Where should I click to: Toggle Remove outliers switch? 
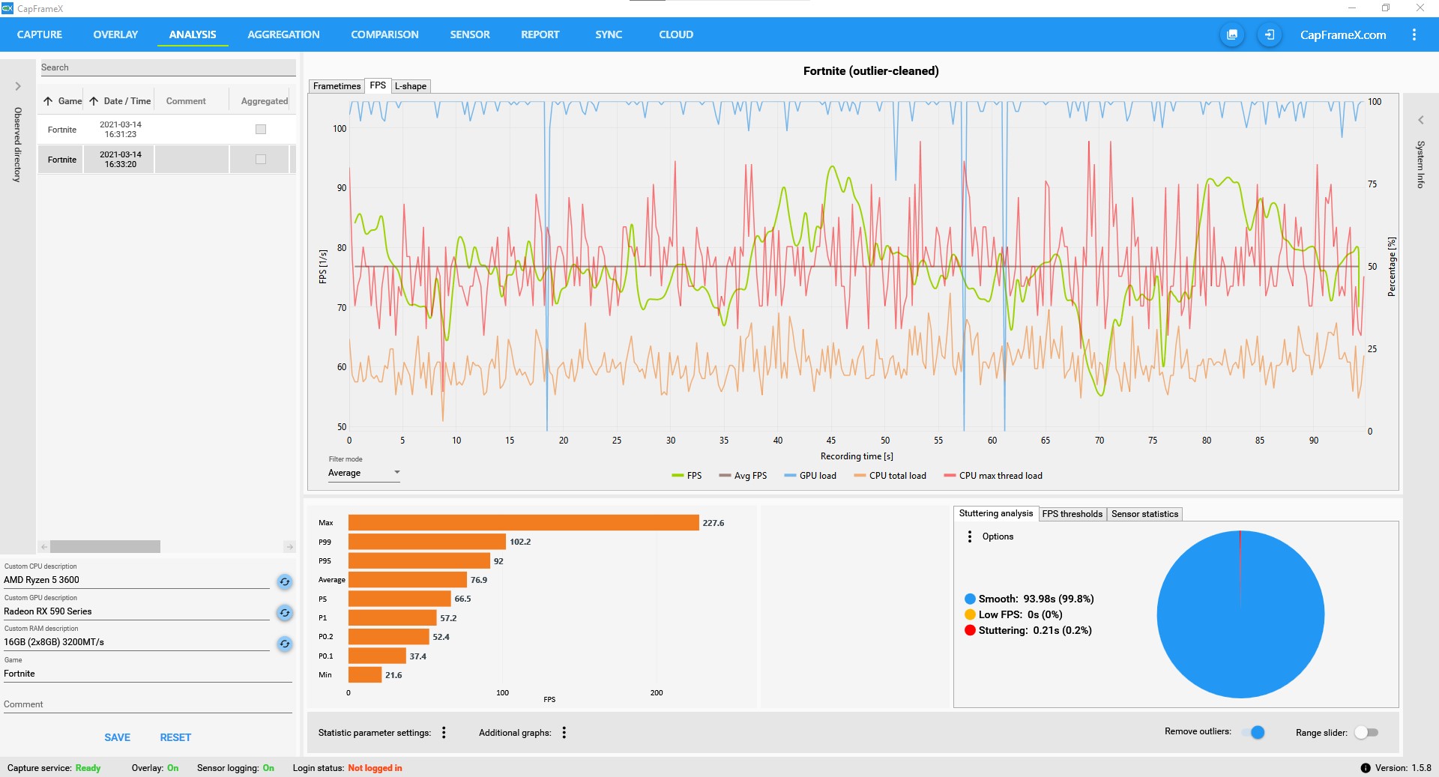pyautogui.click(x=1253, y=732)
